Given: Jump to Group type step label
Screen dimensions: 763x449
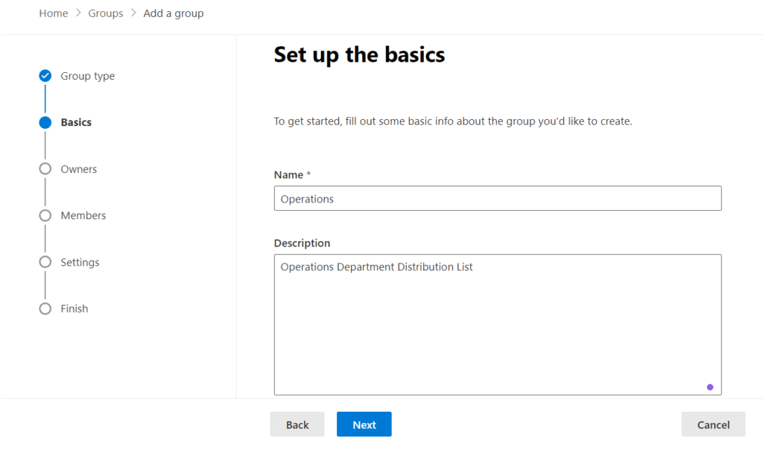Looking at the screenshot, I should (88, 76).
